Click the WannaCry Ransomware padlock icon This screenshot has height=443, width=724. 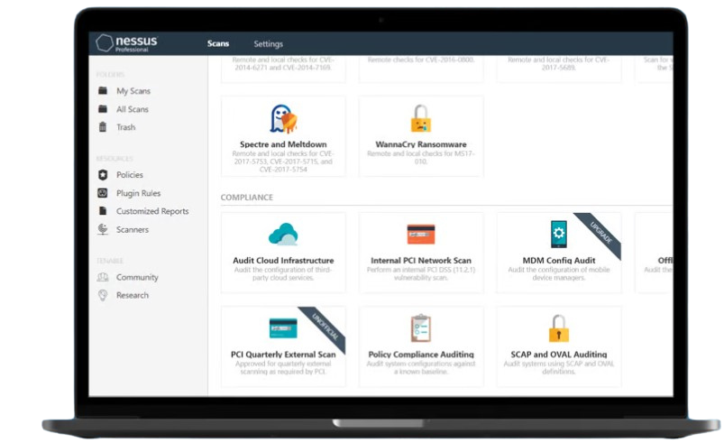pos(421,118)
